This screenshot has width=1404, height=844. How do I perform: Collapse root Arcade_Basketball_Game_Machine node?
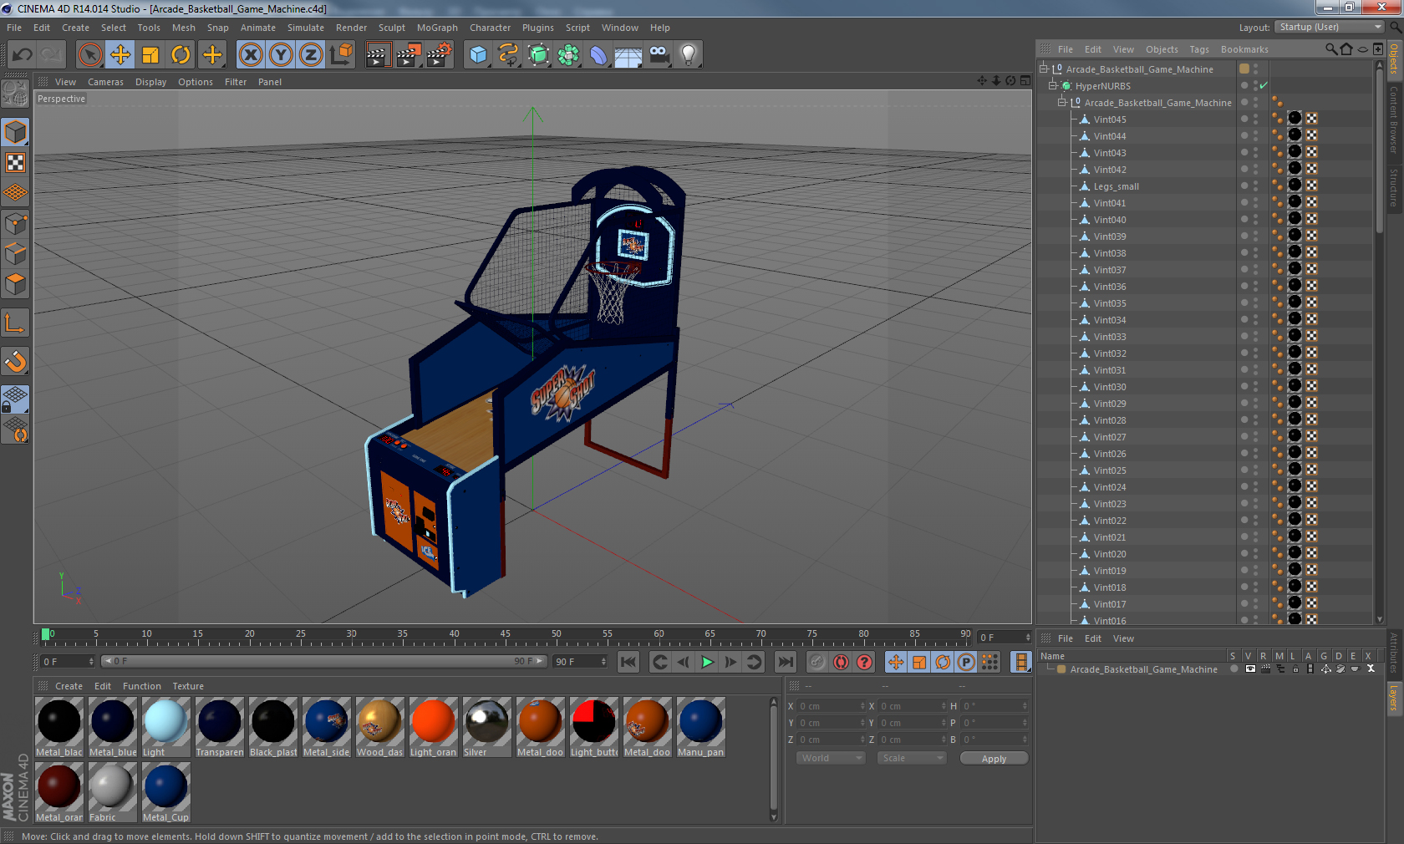point(1044,69)
